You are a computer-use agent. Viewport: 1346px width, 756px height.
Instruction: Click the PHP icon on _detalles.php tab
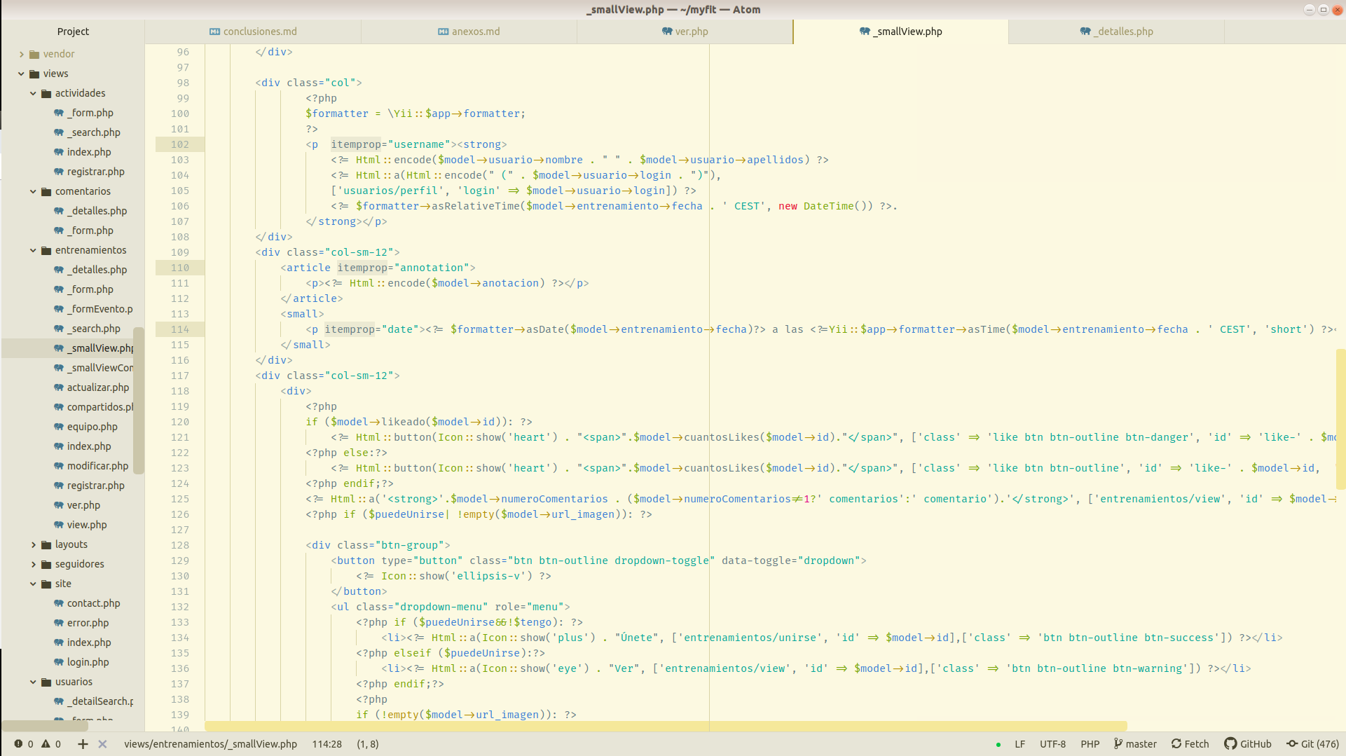[x=1085, y=32]
